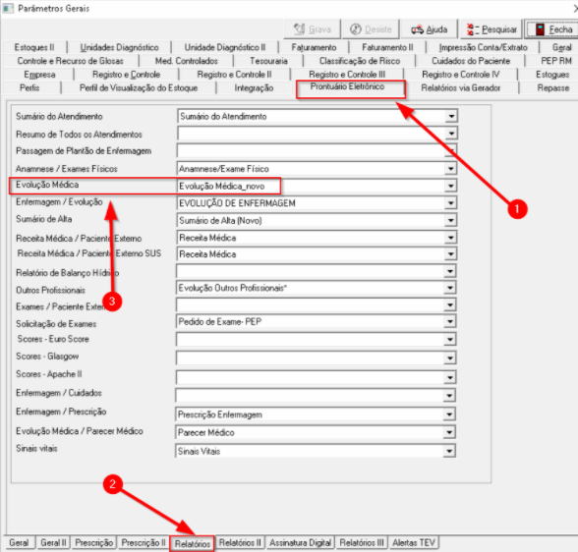This screenshot has height=552, width=578.
Task: Switch to bottom Prescrição II tab
Action: [144, 543]
